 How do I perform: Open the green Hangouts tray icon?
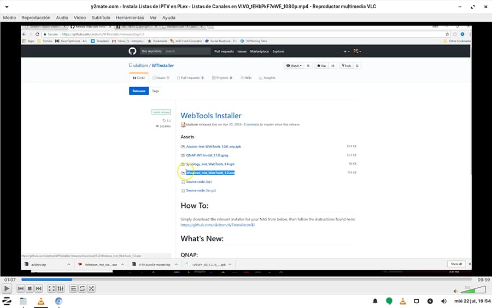pyautogui.click(x=389, y=301)
